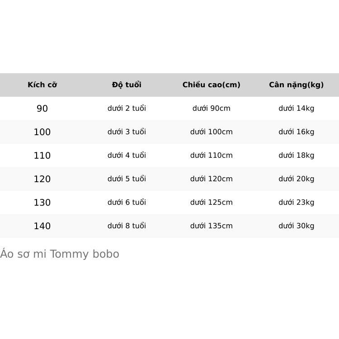Select size 120 row cell
This screenshot has width=339, height=339.
[42, 179]
